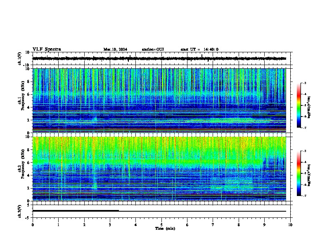Click inside the ch.1 spectrogram panel
This screenshot has height=252, width=327.
(x=159, y=100)
